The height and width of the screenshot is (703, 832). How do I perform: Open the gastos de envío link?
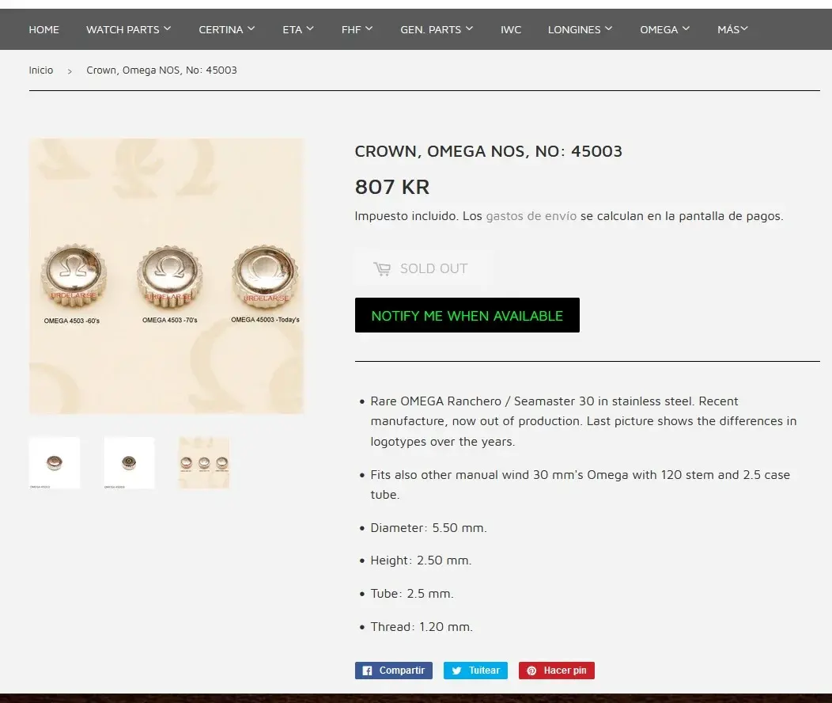pos(531,216)
